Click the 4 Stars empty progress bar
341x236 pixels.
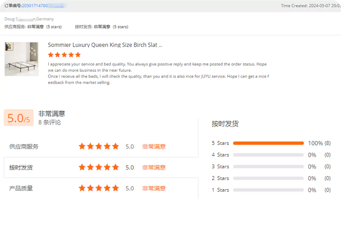[x=268, y=155]
